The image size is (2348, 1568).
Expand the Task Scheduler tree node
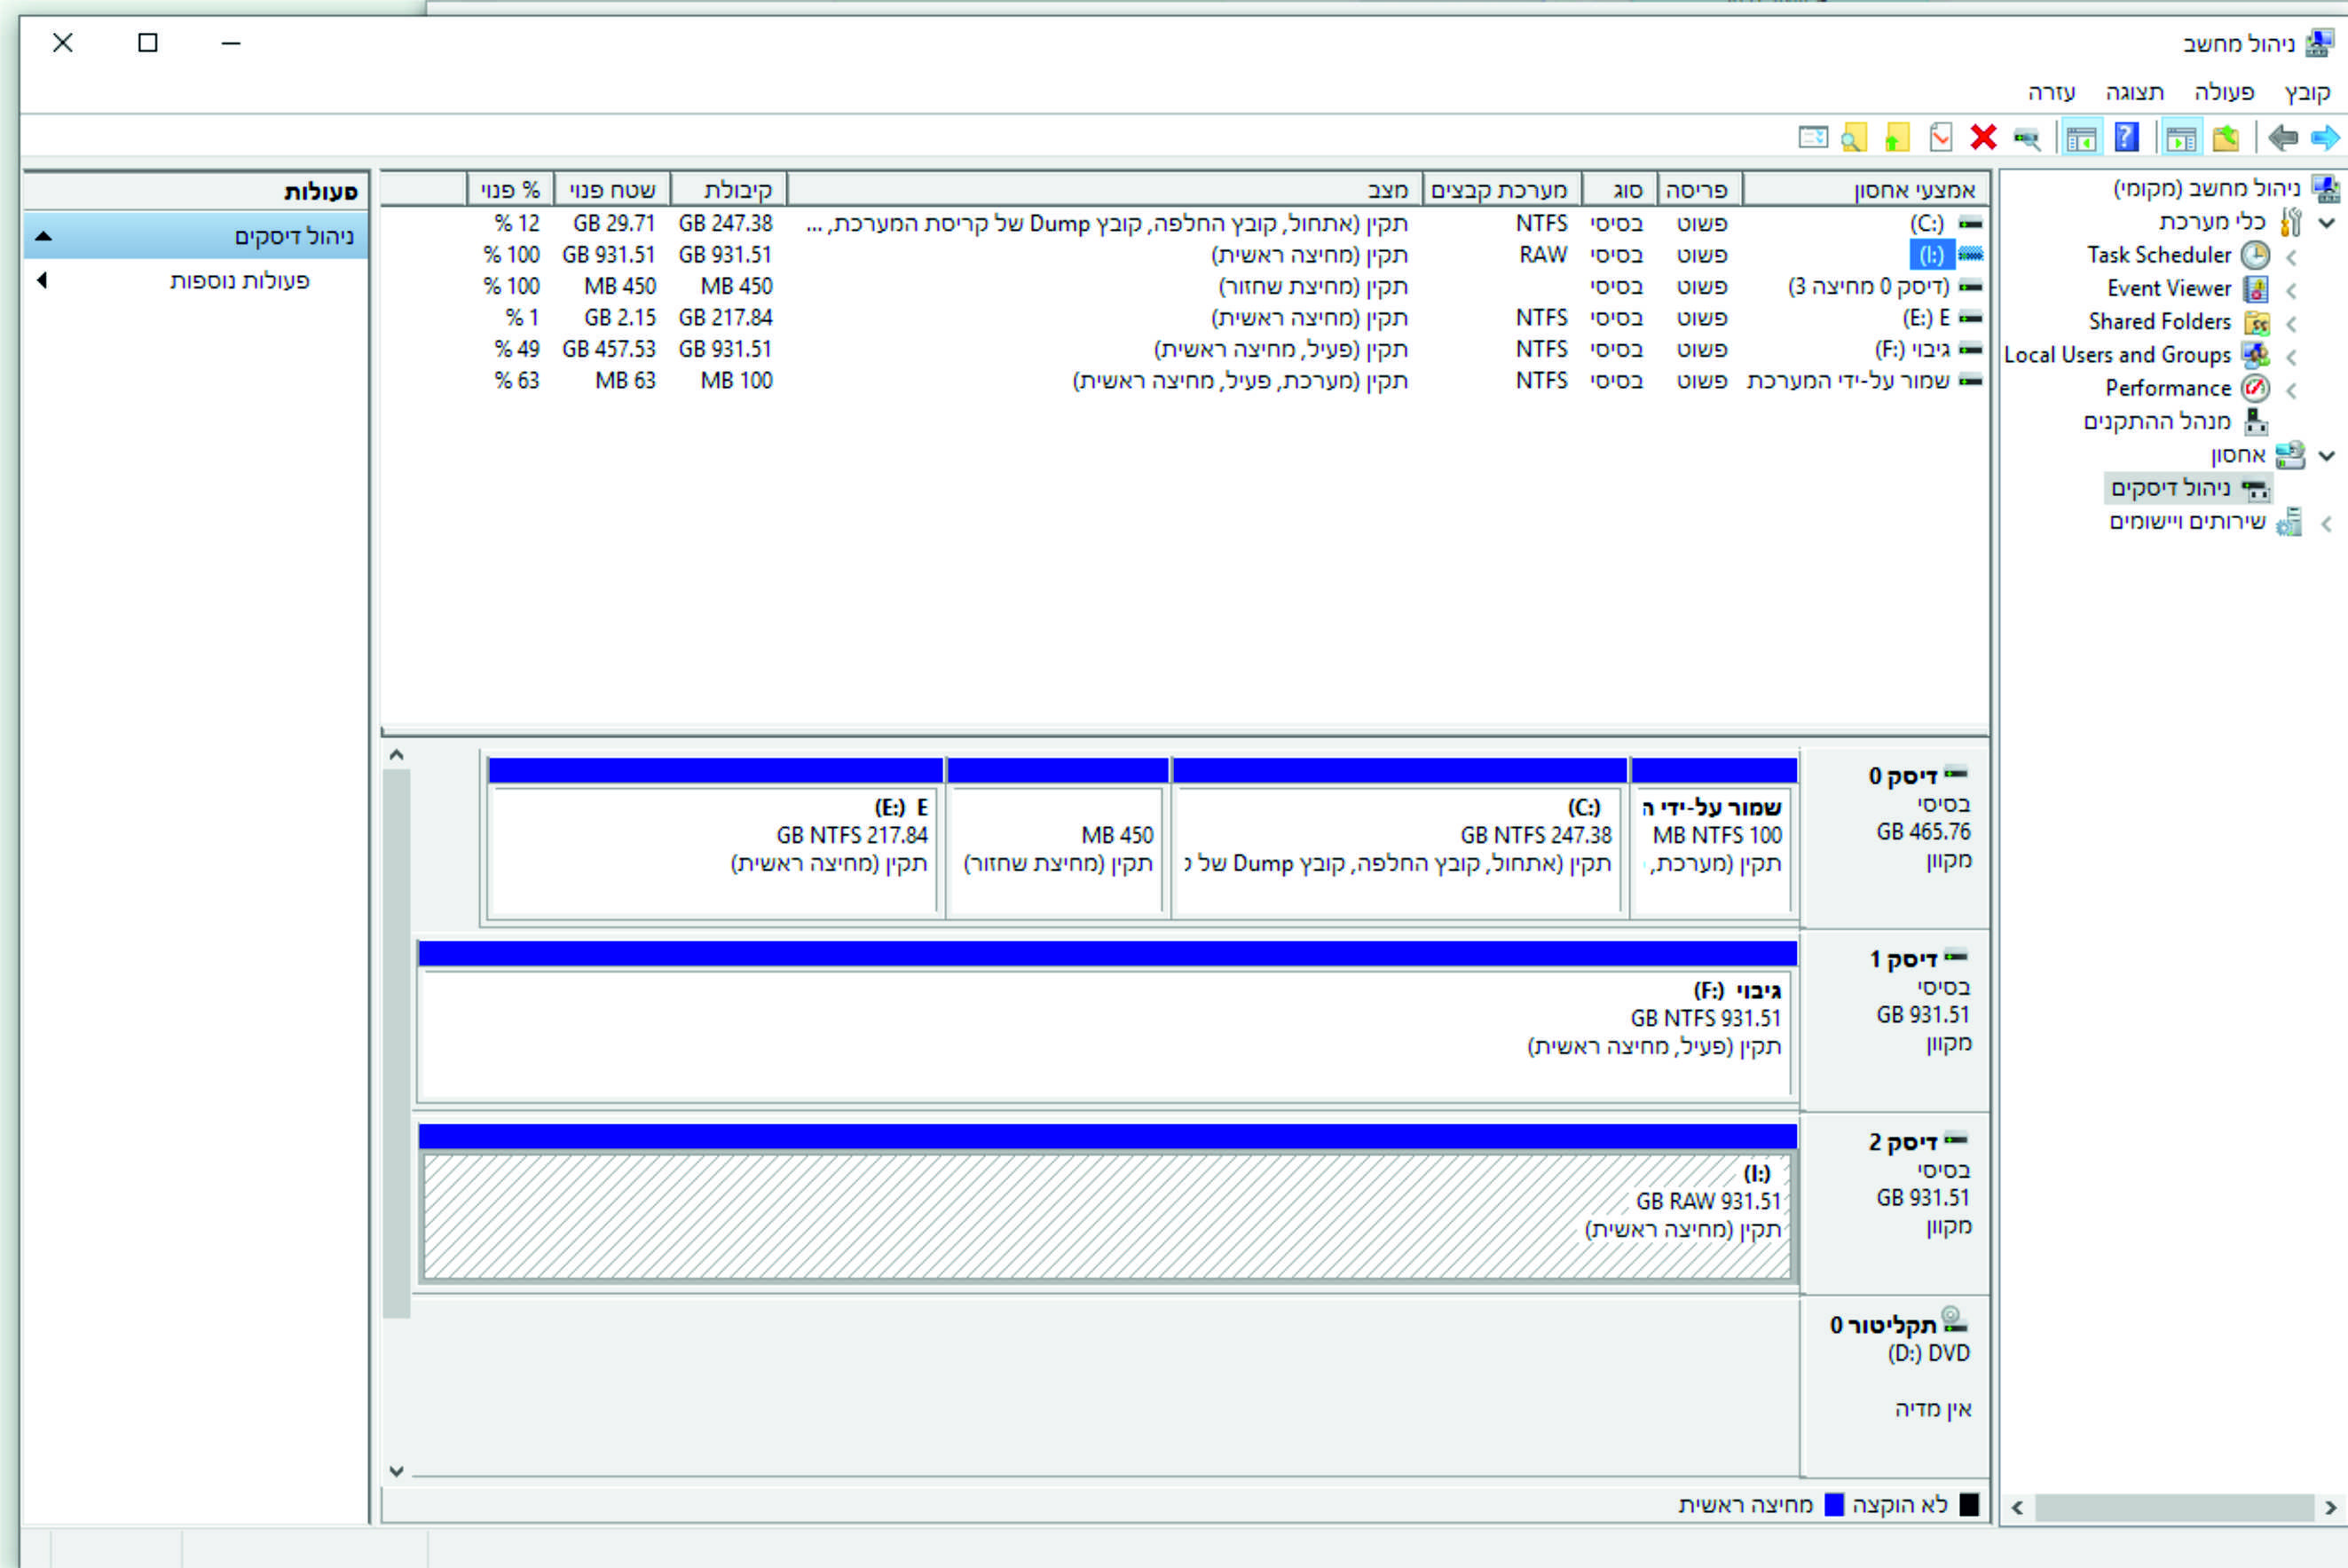point(2290,257)
